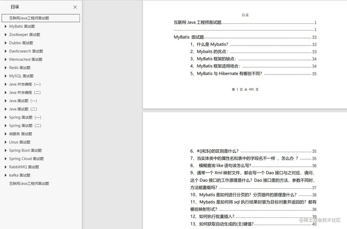Expand the 微服务 面试题 arrow
The width and height of the screenshot is (347, 229).
pyautogui.click(x=6, y=134)
